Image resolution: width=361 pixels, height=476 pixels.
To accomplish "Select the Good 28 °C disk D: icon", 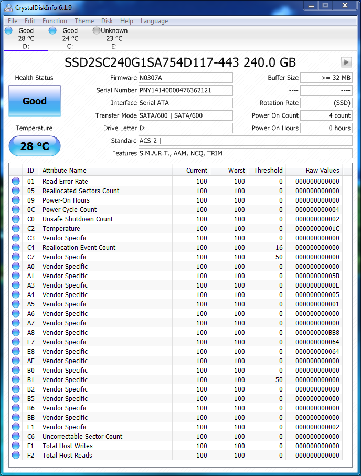I will (x=9, y=31).
